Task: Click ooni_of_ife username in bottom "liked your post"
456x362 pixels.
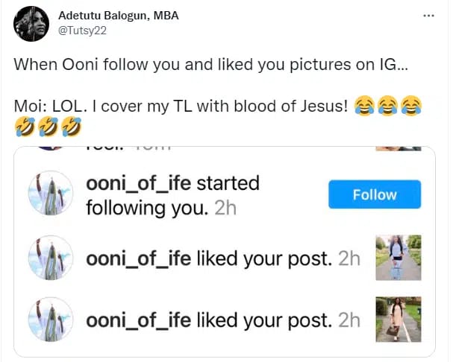Action: point(139,320)
